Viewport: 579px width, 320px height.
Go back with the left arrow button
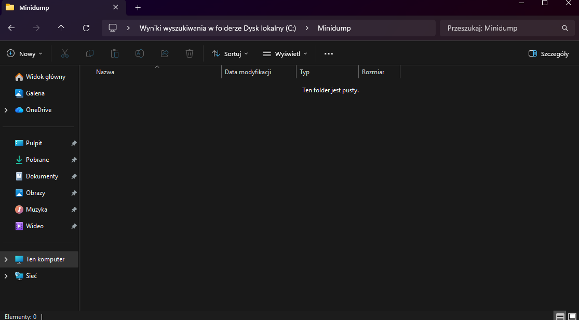11,28
